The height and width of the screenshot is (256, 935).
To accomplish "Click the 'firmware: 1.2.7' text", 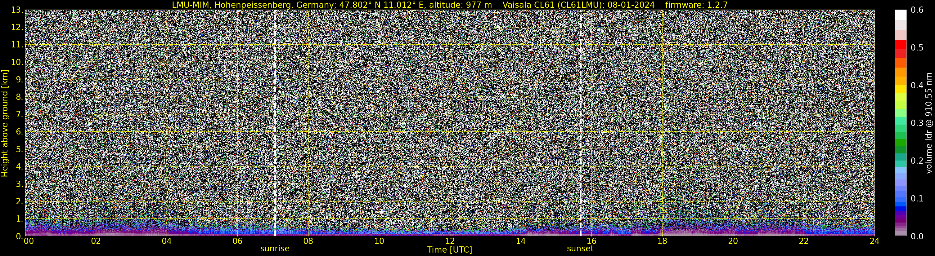I will coord(696,5).
